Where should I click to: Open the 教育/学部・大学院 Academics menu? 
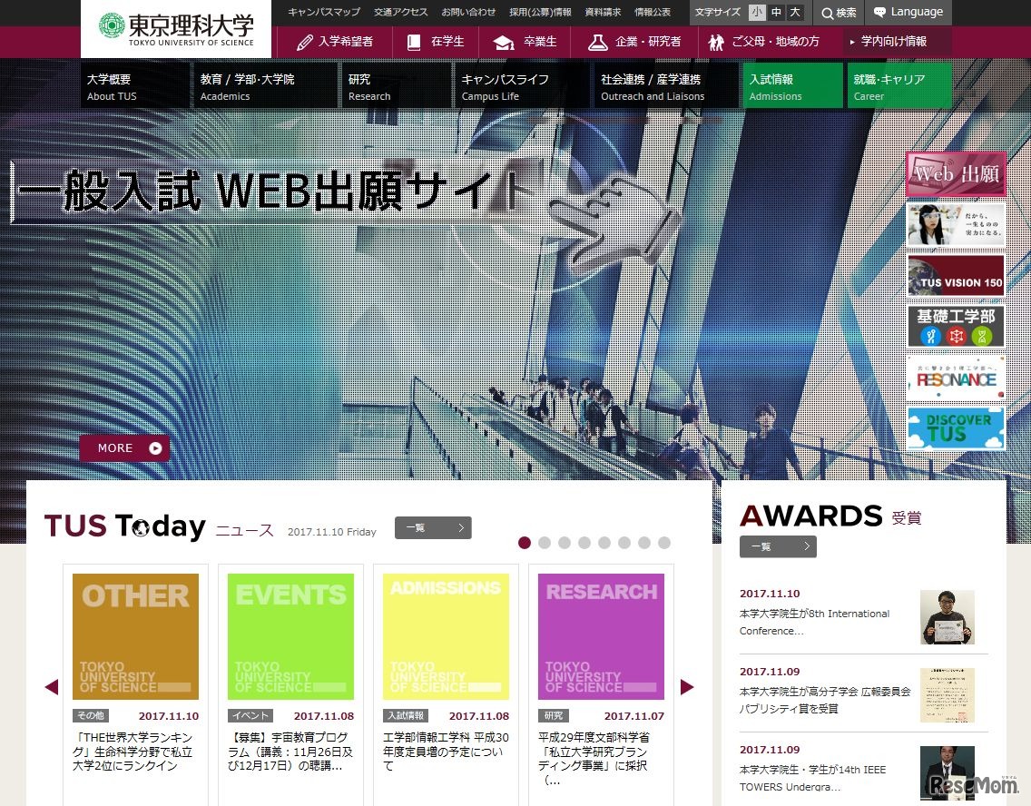(265, 85)
